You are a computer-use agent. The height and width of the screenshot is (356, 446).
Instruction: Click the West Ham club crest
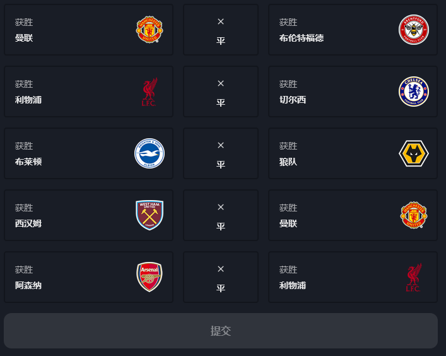click(x=150, y=215)
